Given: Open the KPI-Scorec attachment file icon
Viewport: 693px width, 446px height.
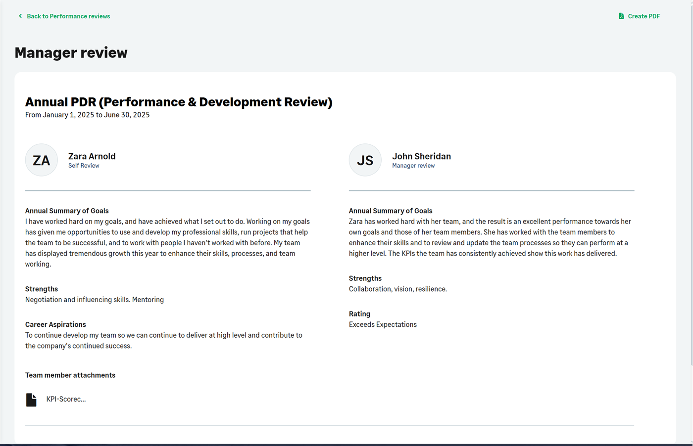Looking at the screenshot, I should 31,400.
